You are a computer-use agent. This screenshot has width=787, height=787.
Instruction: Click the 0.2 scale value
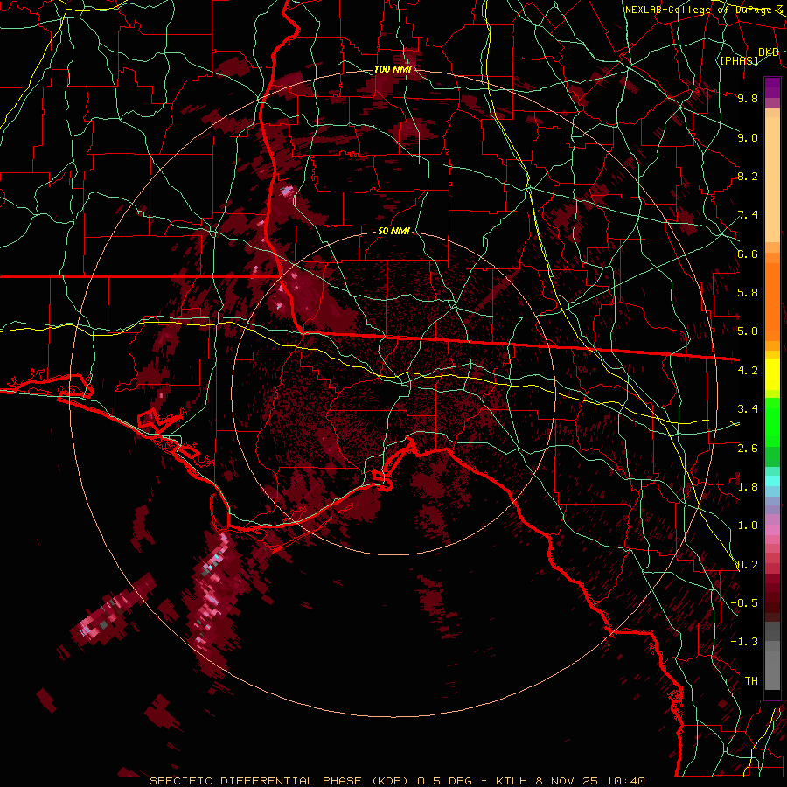[x=748, y=565]
